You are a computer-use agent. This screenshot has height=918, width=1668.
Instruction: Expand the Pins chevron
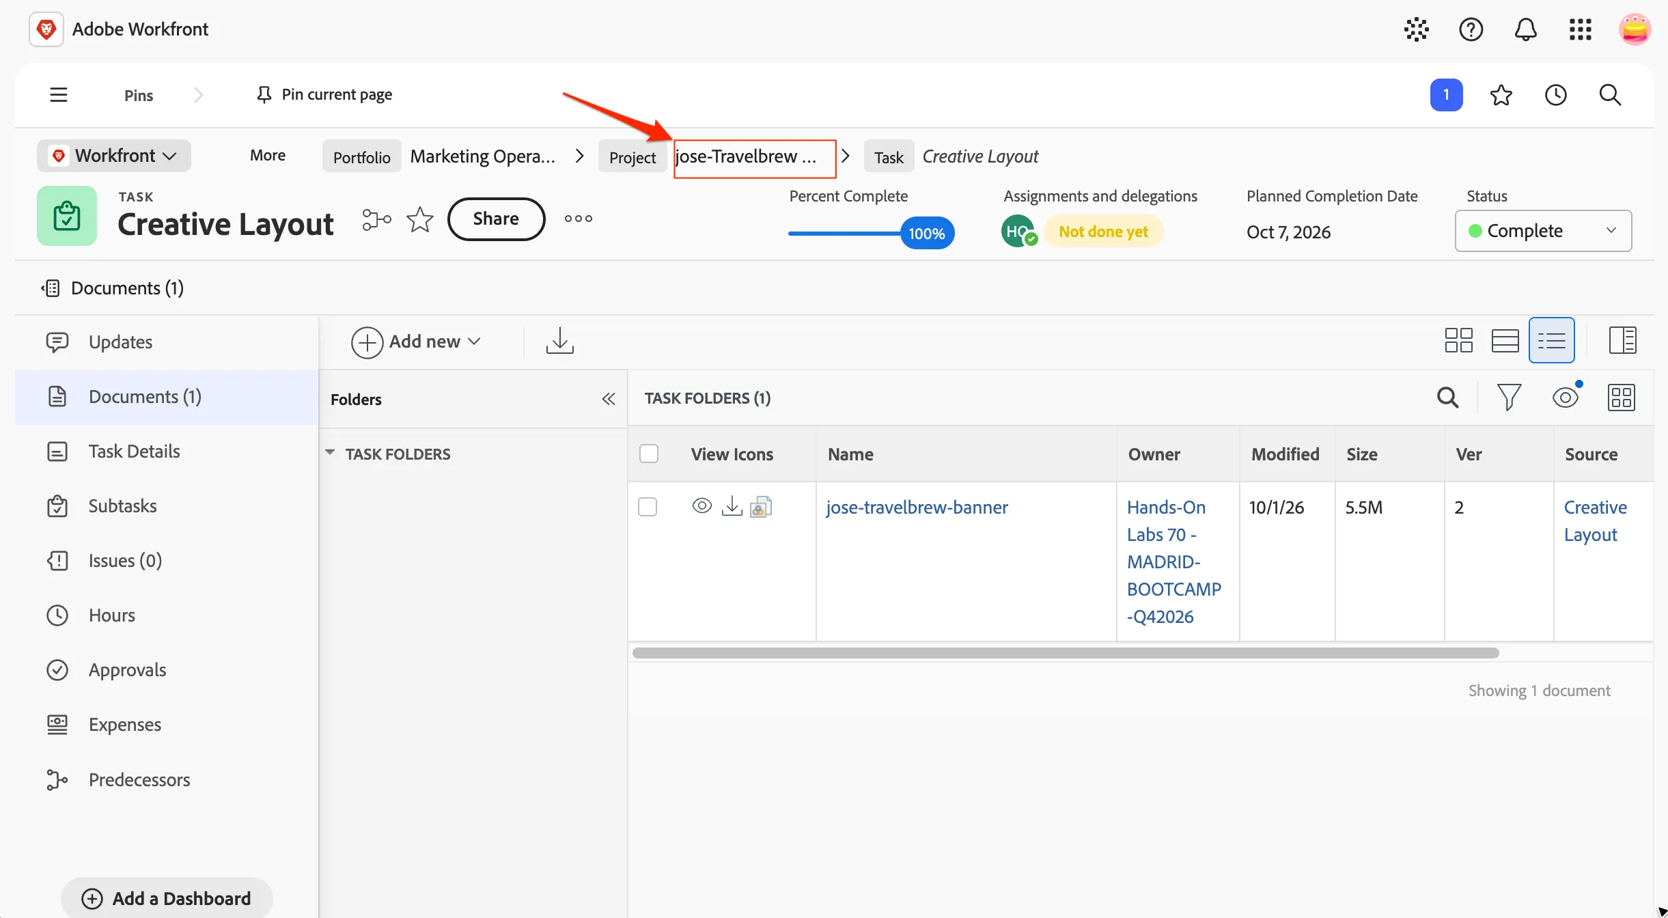coord(198,95)
